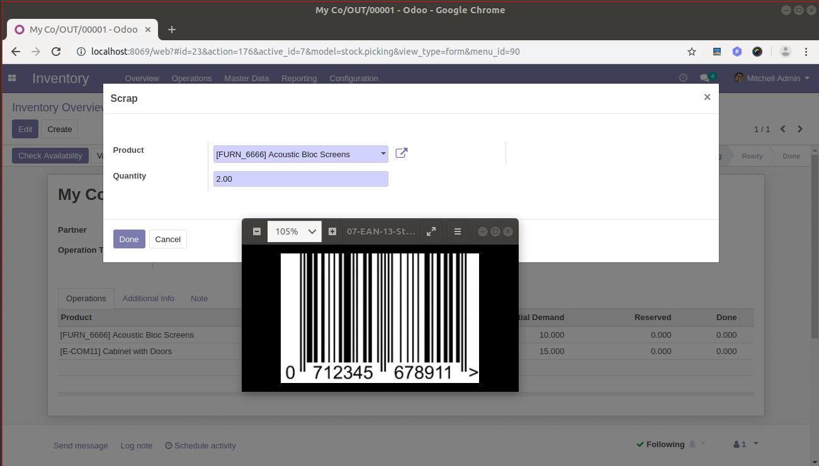Zoom out in the image viewer

[257, 231]
